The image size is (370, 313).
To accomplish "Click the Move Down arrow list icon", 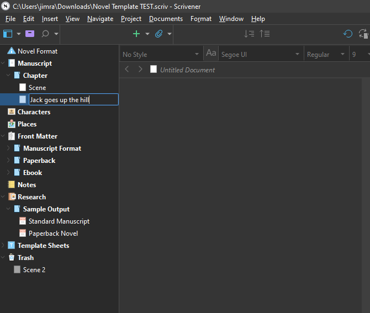I will (x=249, y=34).
